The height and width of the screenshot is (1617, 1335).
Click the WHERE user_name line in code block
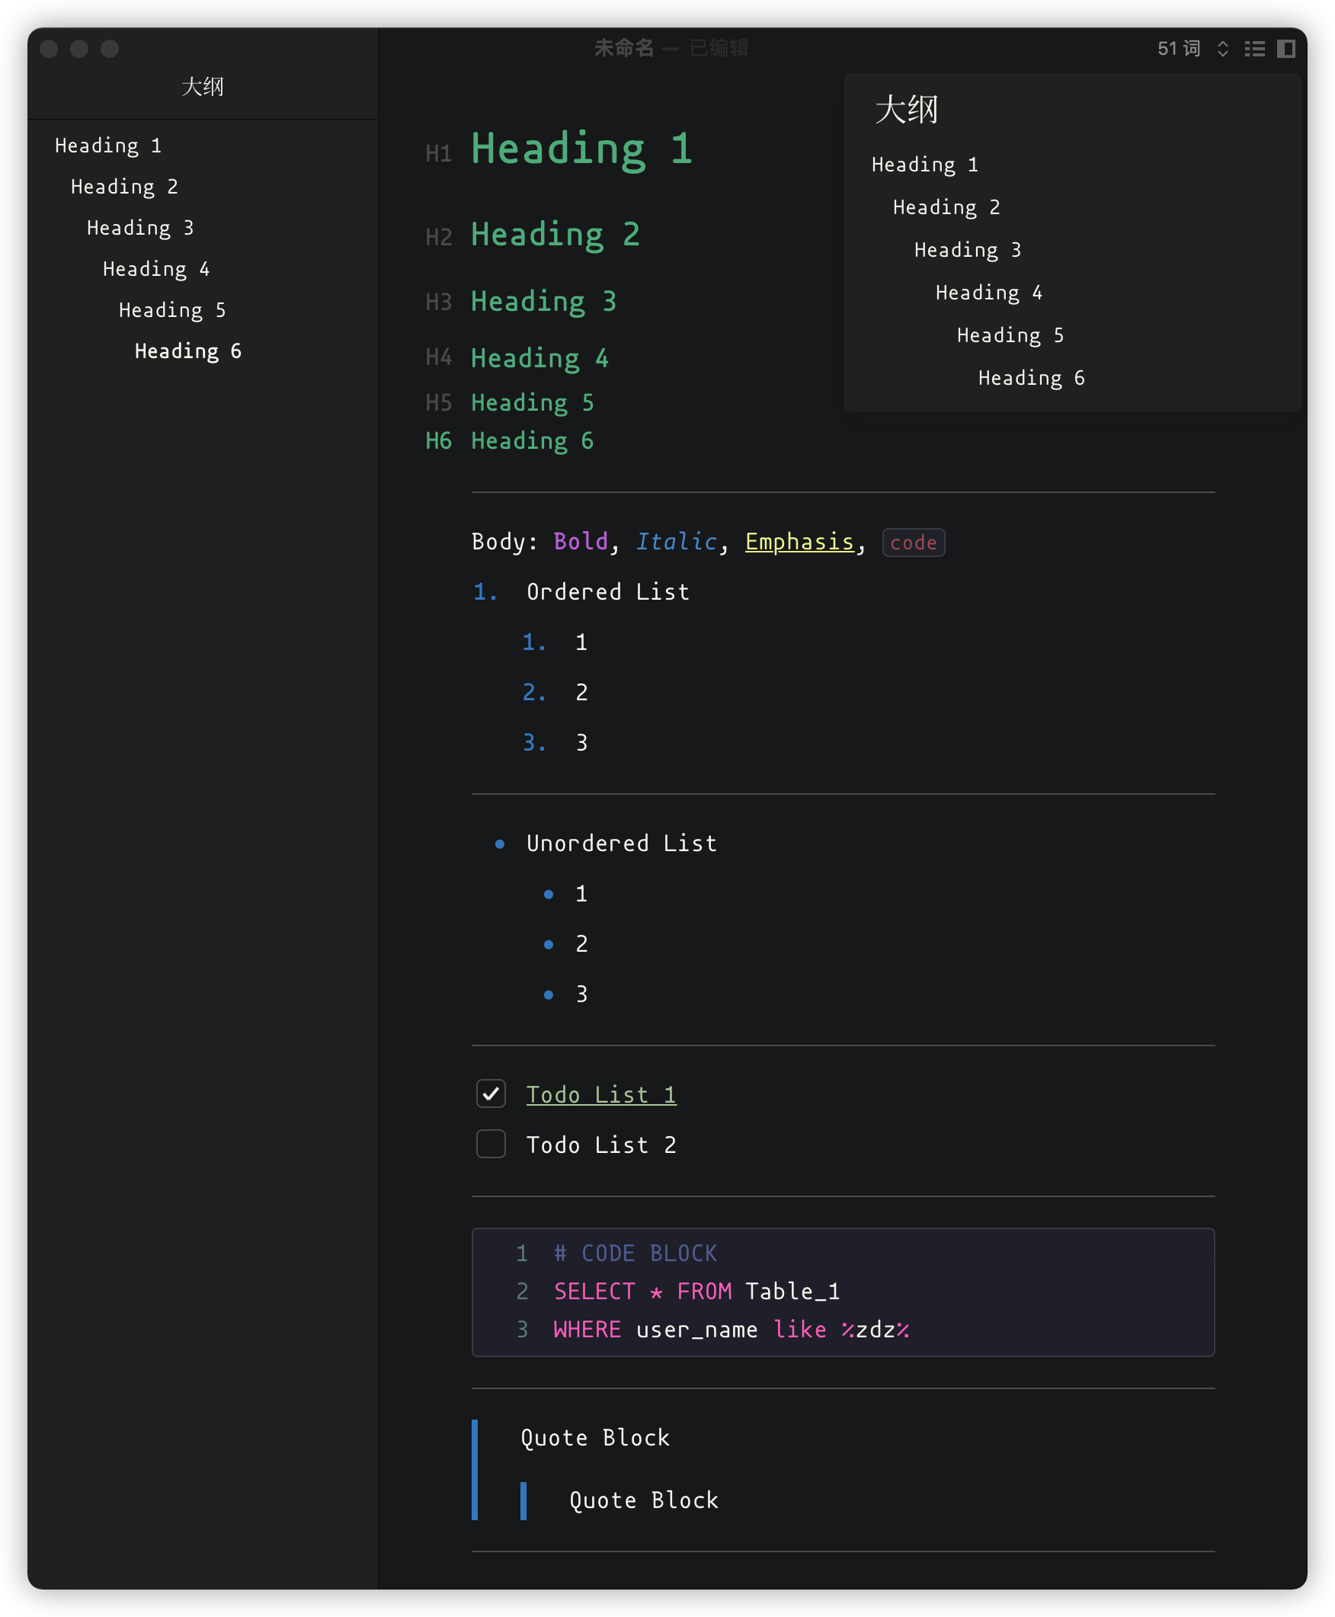tap(732, 1330)
